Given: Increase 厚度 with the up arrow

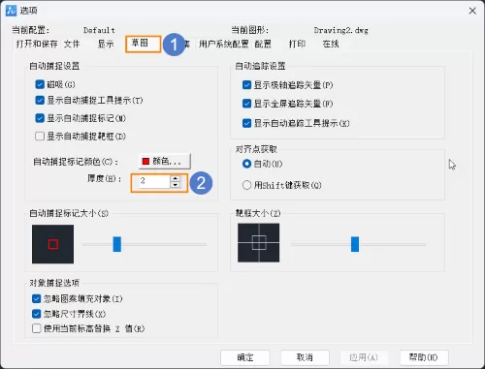Looking at the screenshot, I should pyautogui.click(x=175, y=178).
